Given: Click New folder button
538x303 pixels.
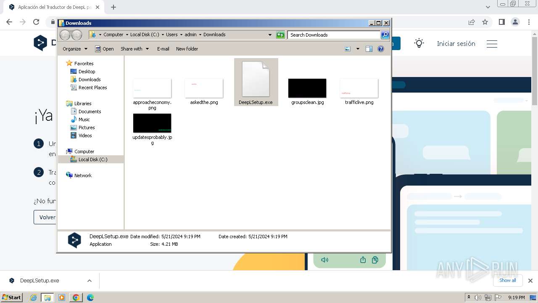Looking at the screenshot, I should [187, 49].
